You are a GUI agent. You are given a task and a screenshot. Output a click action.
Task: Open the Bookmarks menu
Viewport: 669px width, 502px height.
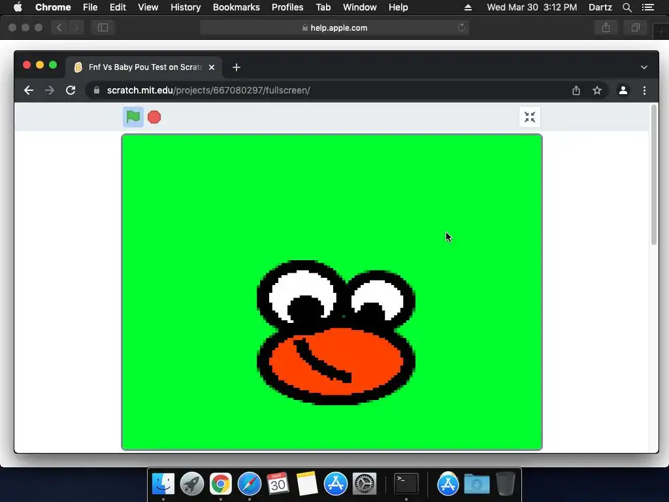pos(237,7)
